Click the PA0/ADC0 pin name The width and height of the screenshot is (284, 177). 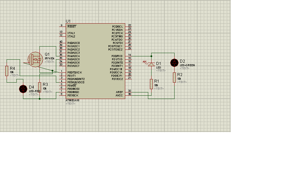74,43
